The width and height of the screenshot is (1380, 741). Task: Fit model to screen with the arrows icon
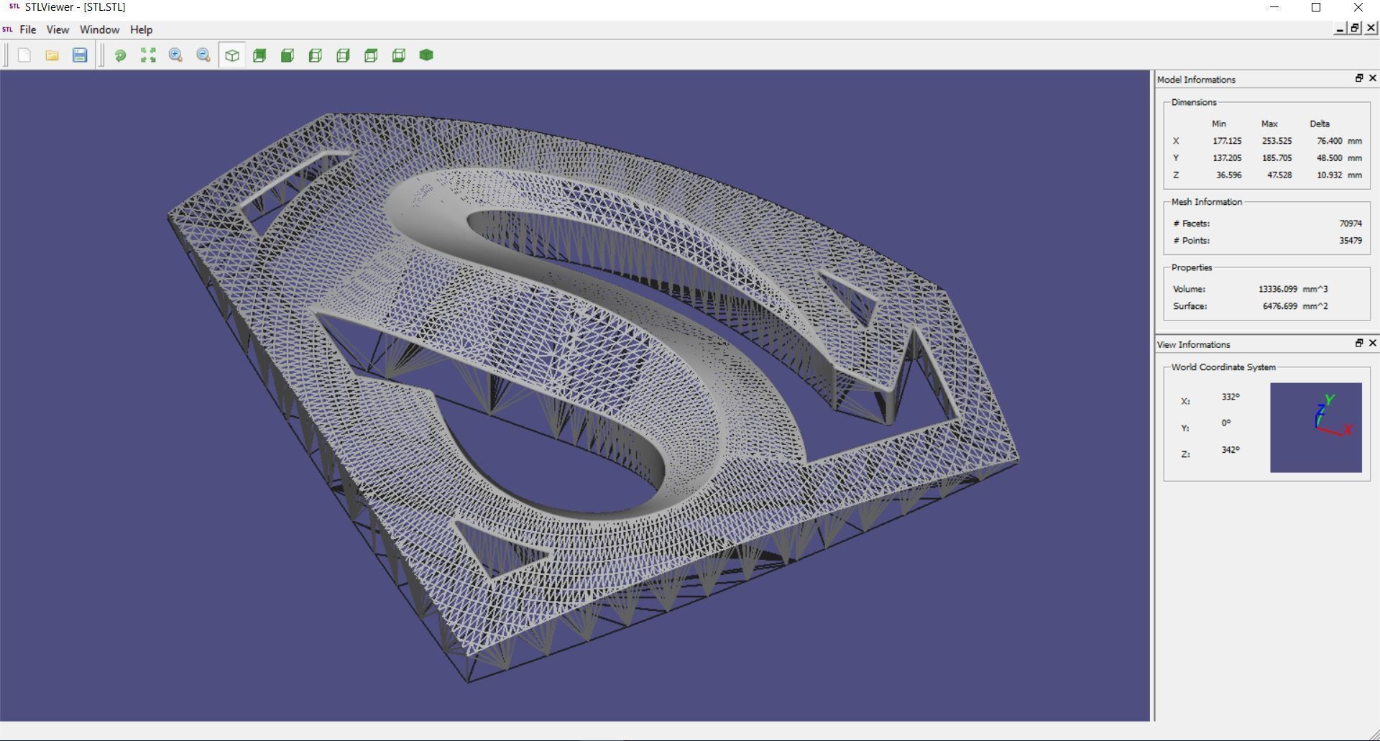coord(148,55)
